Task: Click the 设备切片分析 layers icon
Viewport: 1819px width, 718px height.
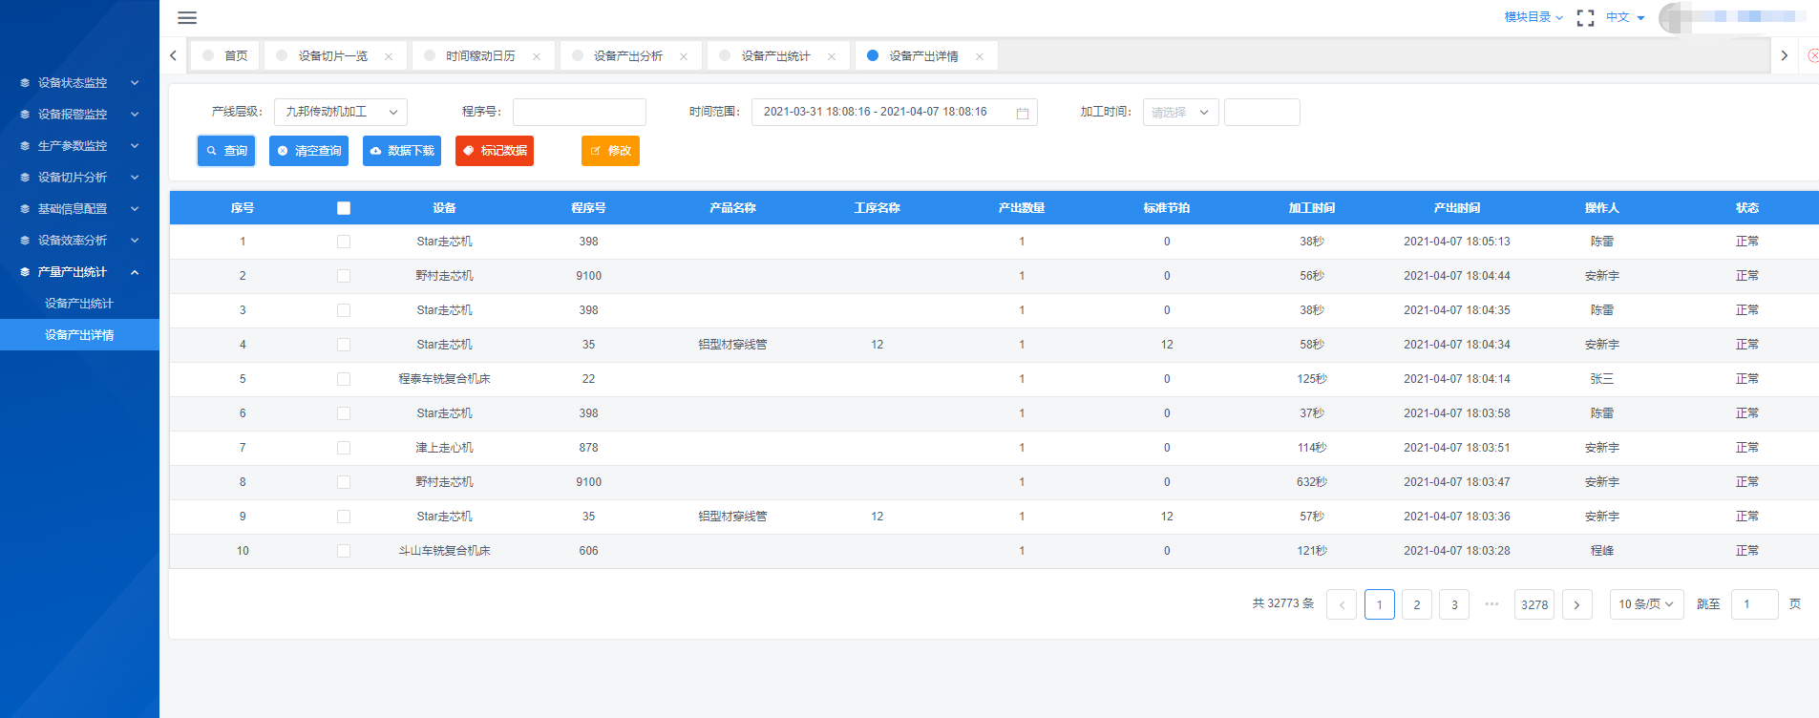Action: (25, 178)
